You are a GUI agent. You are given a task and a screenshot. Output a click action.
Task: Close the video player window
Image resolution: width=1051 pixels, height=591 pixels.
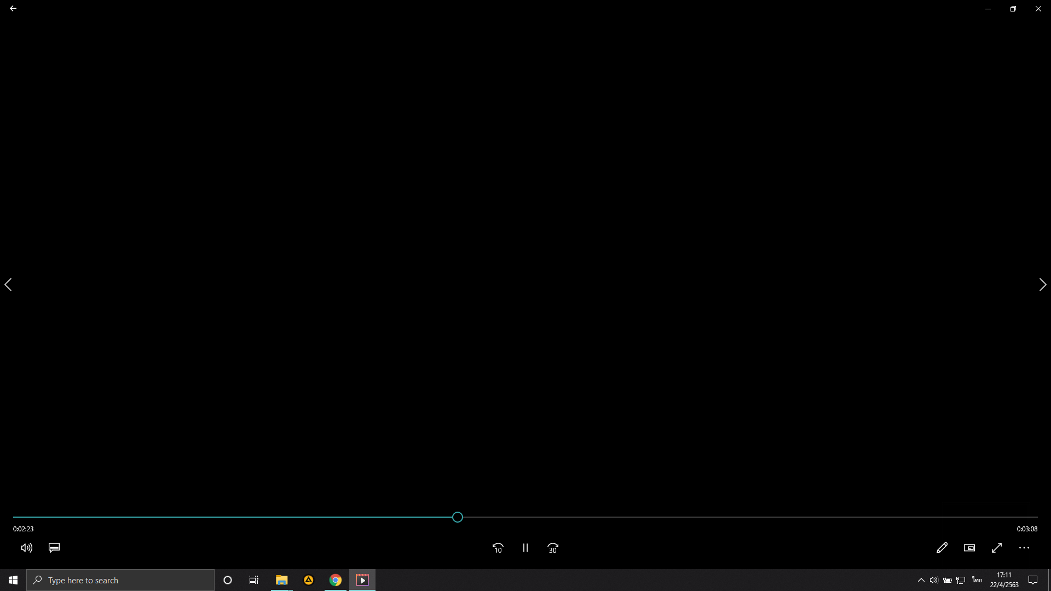coord(1038,9)
